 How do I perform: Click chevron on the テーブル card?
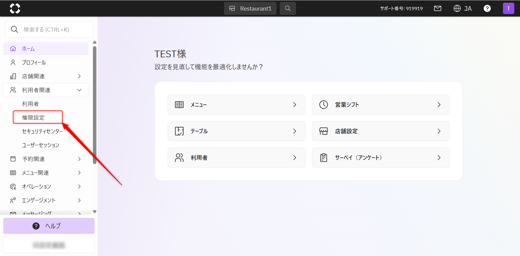pos(295,131)
